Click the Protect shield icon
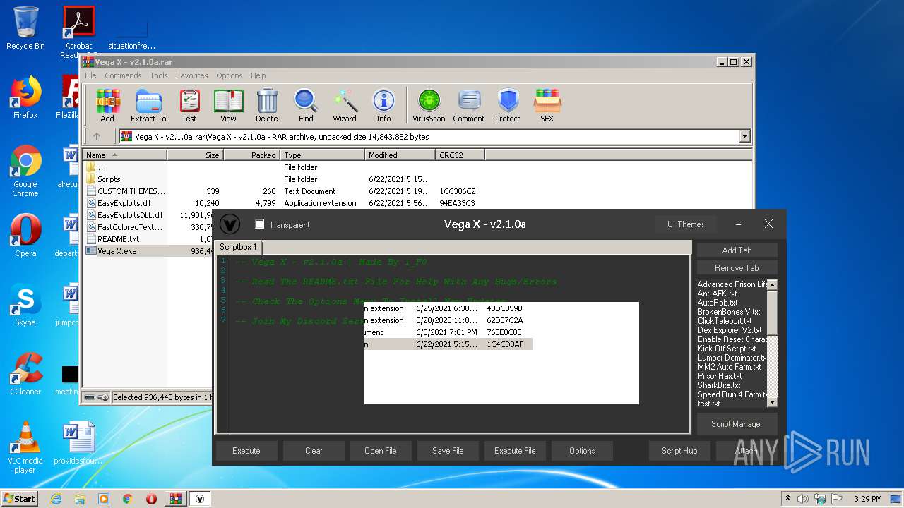This screenshot has width=904, height=508. 508,105
